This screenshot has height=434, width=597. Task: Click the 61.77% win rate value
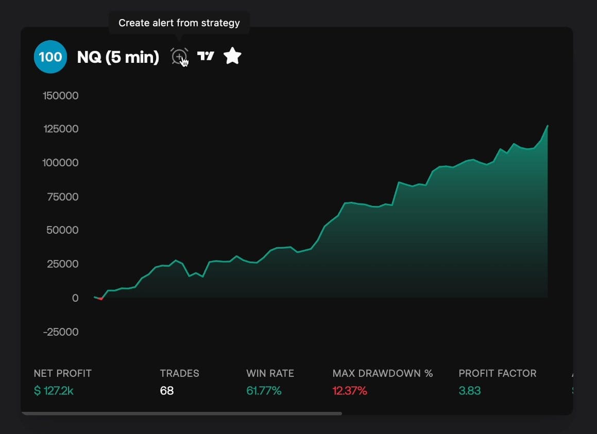point(264,391)
